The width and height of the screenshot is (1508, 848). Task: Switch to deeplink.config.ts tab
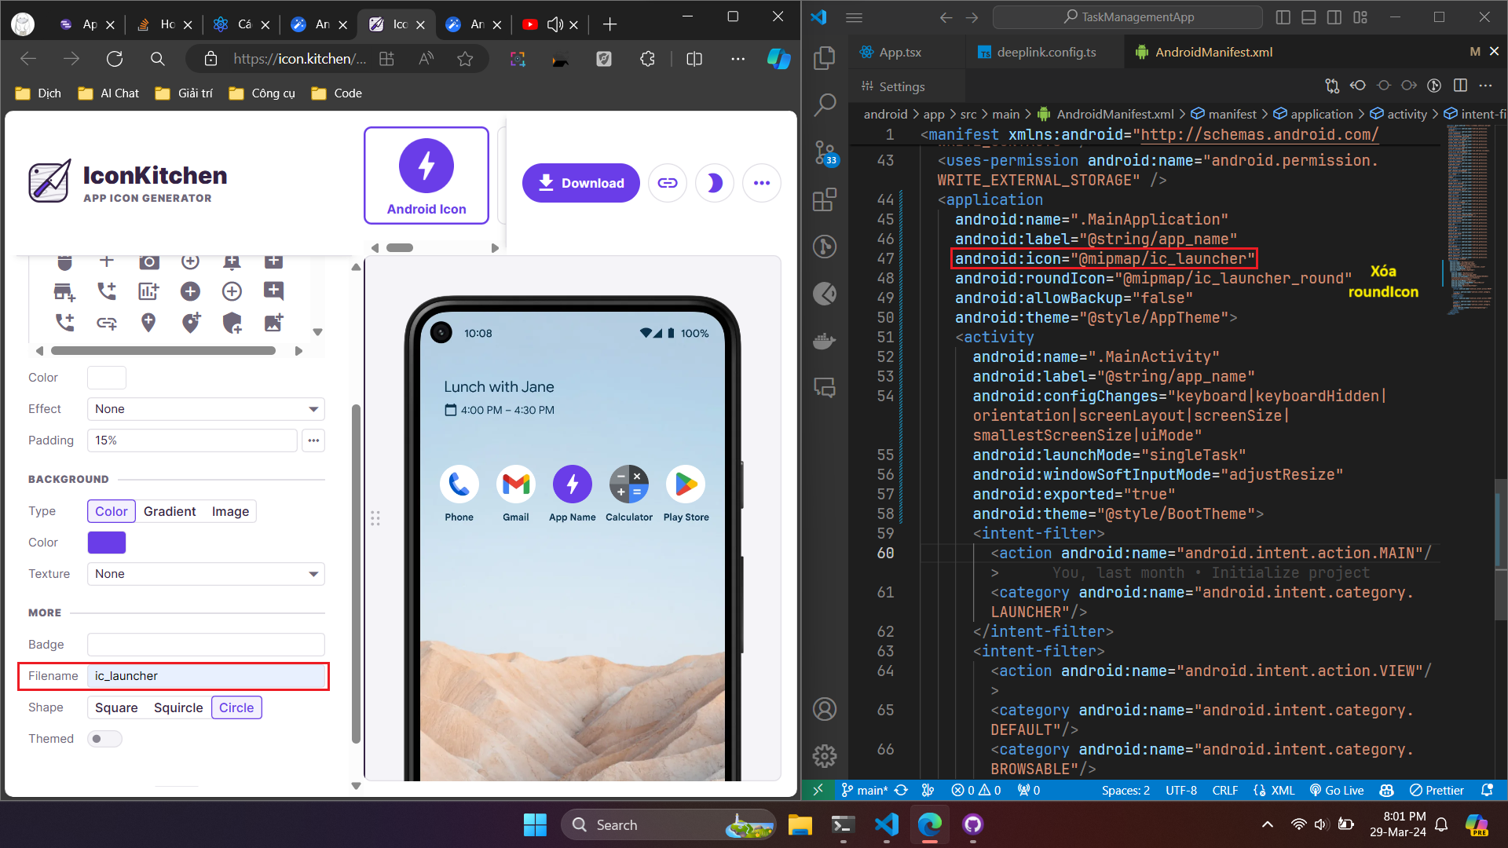pos(1045,52)
